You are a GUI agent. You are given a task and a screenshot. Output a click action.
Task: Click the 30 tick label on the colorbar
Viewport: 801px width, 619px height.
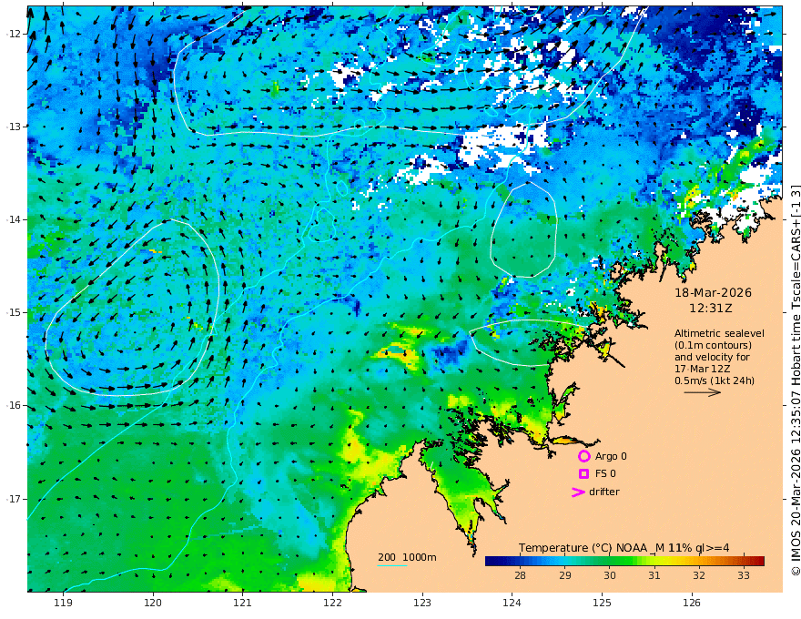point(610,575)
